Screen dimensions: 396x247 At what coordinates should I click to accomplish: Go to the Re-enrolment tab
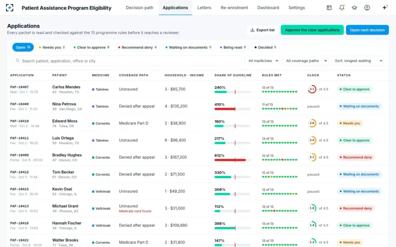(234, 8)
